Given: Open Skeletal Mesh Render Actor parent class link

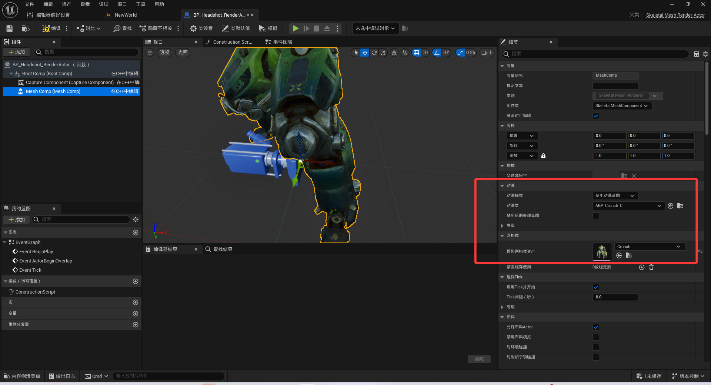Looking at the screenshot, I should pyautogui.click(x=675, y=15).
